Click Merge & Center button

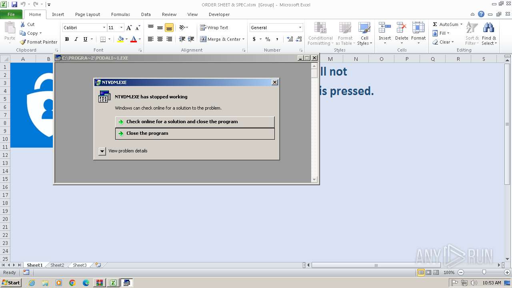click(x=220, y=39)
